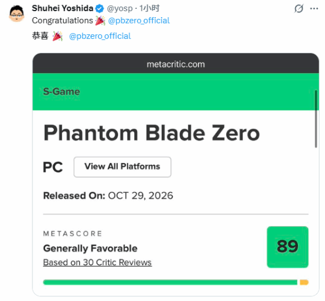325x301 pixels.
Task: Click the party popper emoji after Congratulations
Action: [100, 21]
